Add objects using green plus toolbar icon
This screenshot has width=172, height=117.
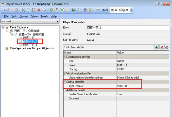click(x=52, y=10)
